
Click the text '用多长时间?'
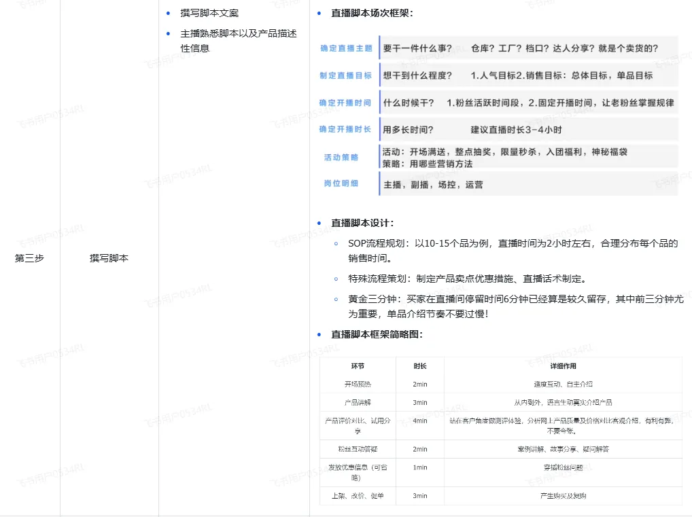pos(409,130)
